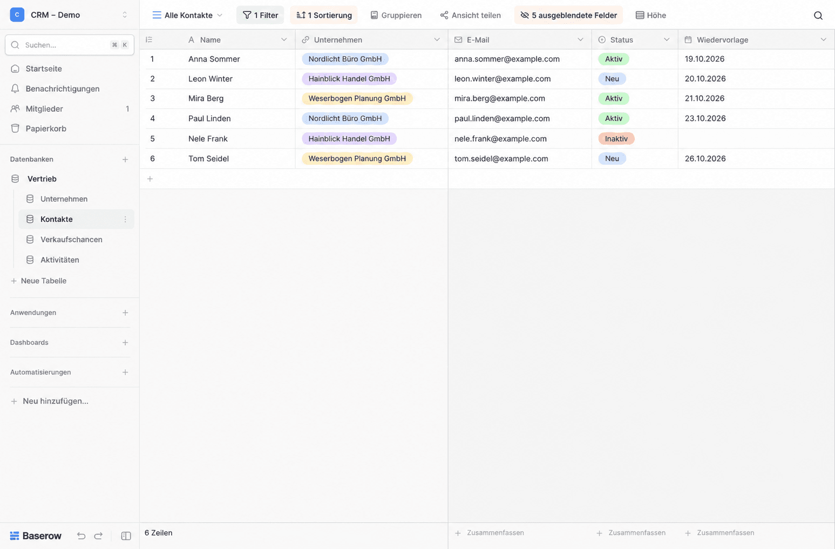Open the Verkaufschancen table
The width and height of the screenshot is (835, 549).
[71, 239]
